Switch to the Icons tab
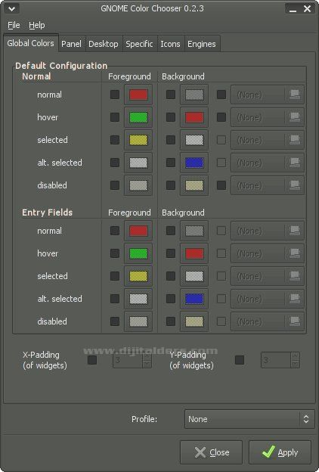 pos(170,44)
